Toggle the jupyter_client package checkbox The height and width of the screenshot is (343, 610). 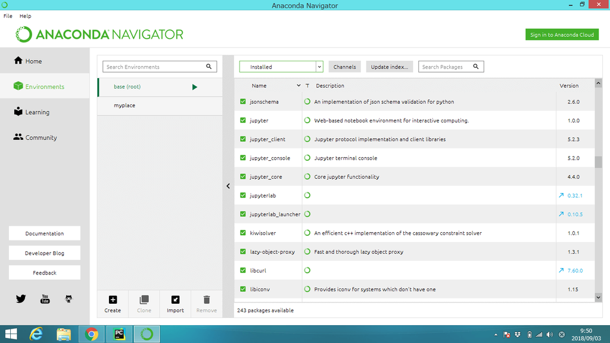[x=243, y=139]
